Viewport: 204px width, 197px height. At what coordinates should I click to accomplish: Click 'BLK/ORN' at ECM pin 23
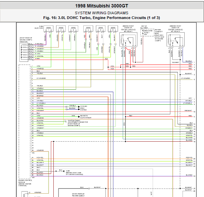(40, 121)
